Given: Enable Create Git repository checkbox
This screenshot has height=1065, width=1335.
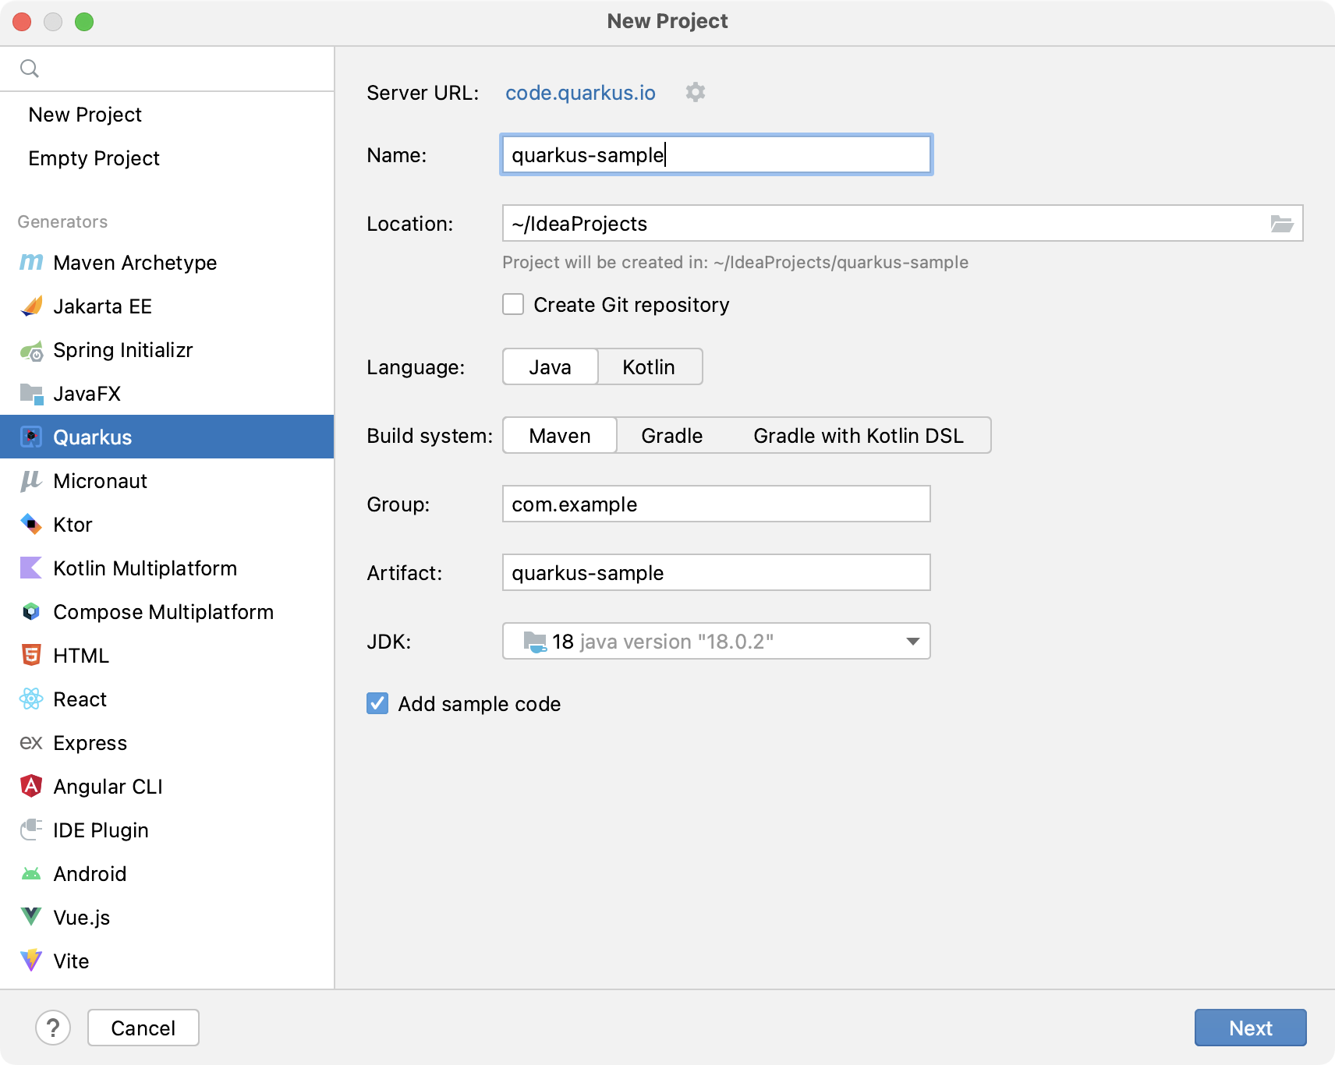Looking at the screenshot, I should point(513,304).
